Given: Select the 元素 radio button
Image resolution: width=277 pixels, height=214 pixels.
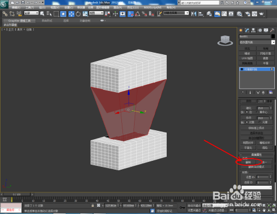Looking at the screenshot, I should point(260,122).
